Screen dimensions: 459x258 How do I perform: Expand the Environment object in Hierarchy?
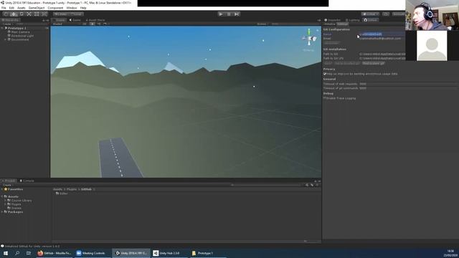(x=5, y=39)
